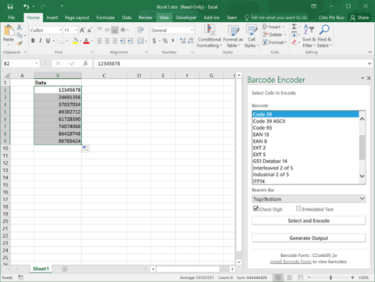Open Install Barcode Fonts link
Screen dimensions: 375x282
click(291, 262)
